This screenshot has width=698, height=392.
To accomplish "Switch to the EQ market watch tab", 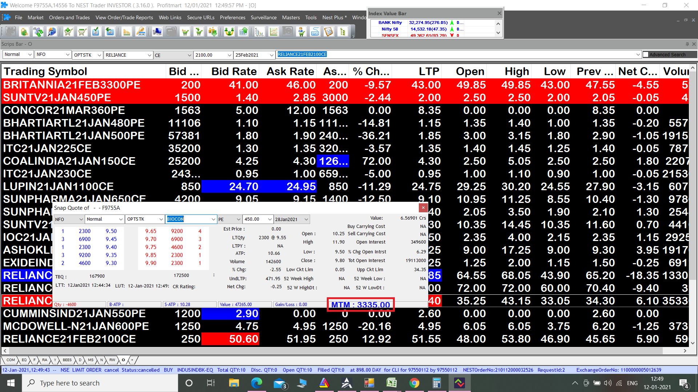I will pos(24,360).
